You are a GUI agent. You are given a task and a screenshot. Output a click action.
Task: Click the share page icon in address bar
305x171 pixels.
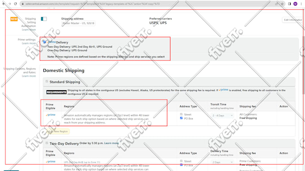pos(276,4)
